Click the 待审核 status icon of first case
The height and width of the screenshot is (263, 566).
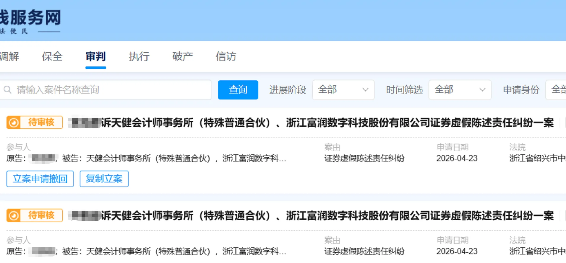(x=14, y=122)
